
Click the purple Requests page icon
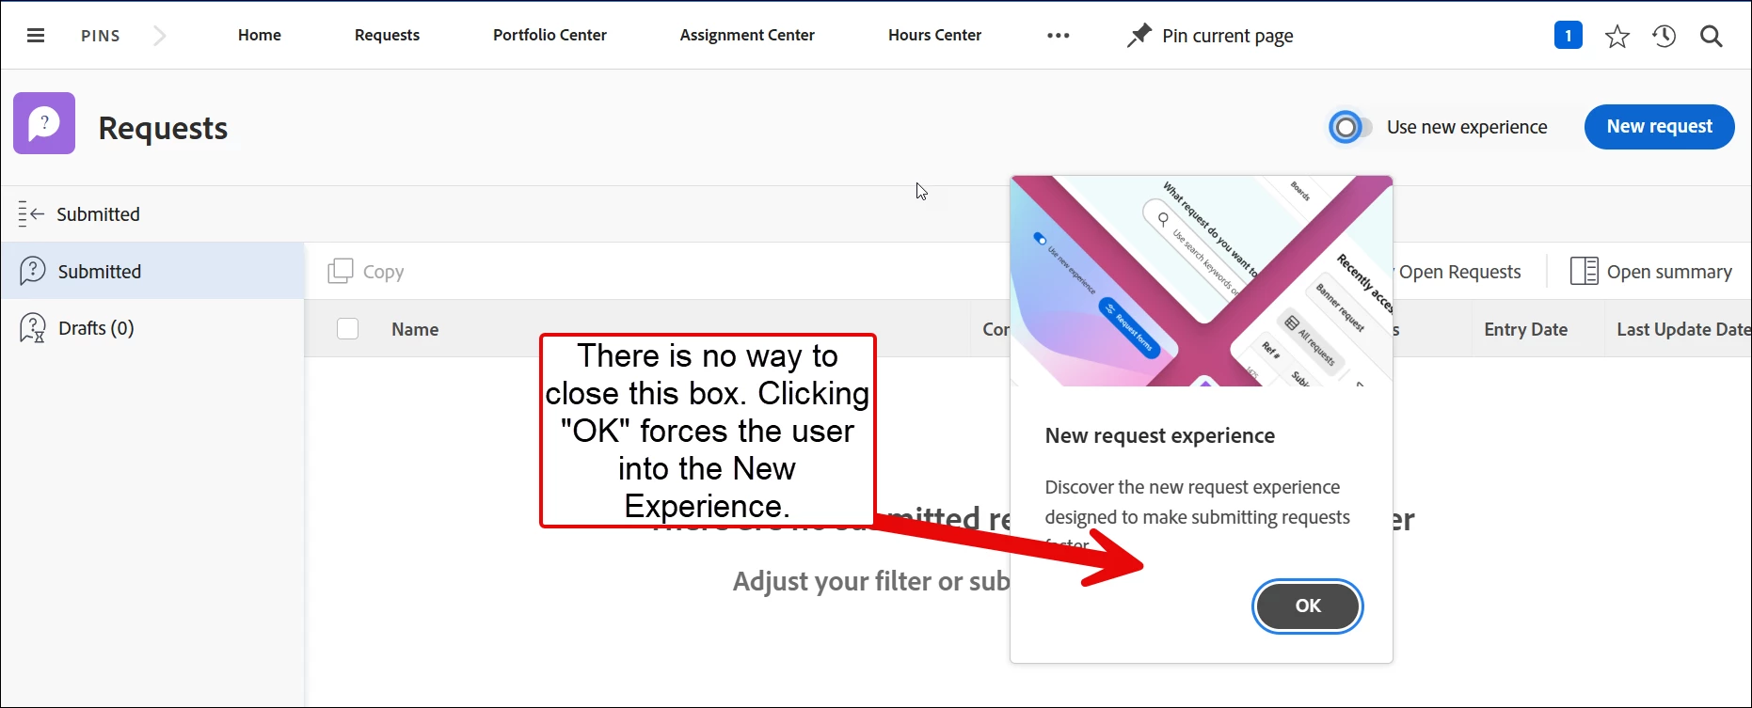tap(44, 123)
